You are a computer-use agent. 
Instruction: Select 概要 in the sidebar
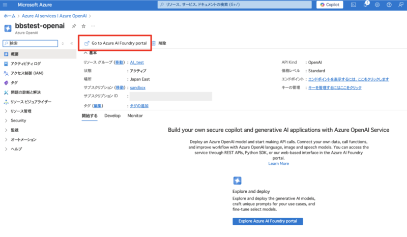click(x=38, y=54)
